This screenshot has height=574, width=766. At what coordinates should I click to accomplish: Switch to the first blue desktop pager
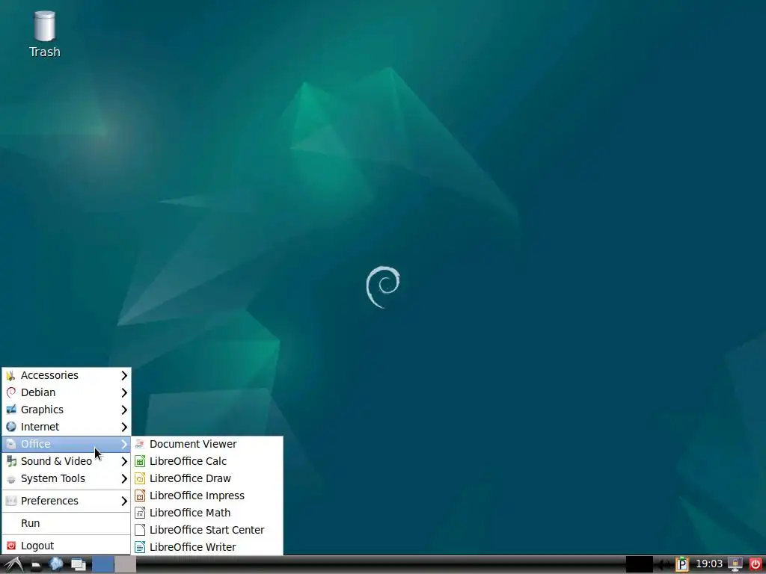[x=103, y=565]
